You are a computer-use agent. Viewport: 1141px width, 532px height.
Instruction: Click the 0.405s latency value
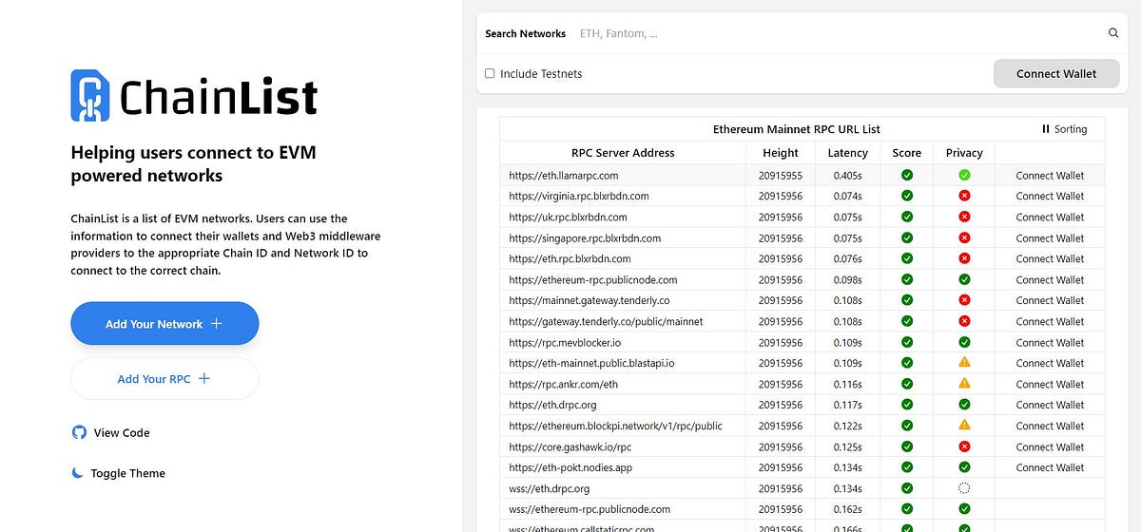tap(848, 175)
